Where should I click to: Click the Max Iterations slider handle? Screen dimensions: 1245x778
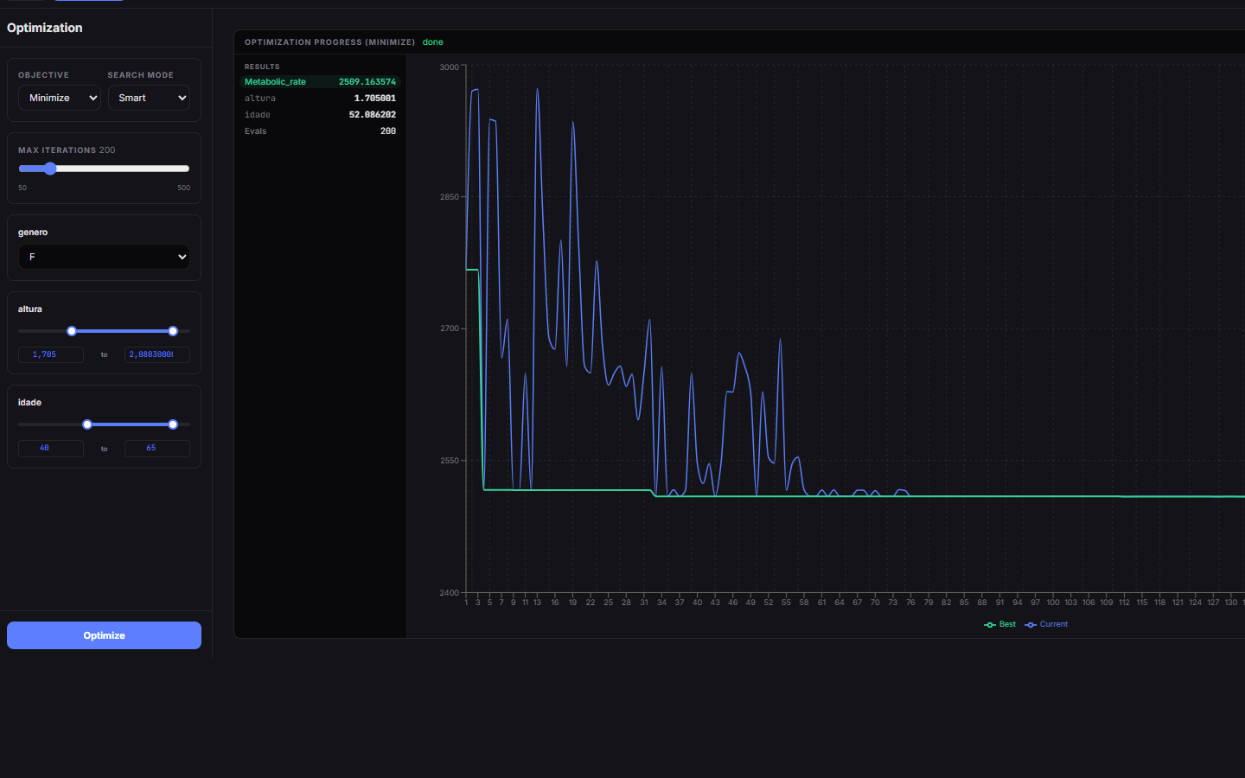point(50,169)
